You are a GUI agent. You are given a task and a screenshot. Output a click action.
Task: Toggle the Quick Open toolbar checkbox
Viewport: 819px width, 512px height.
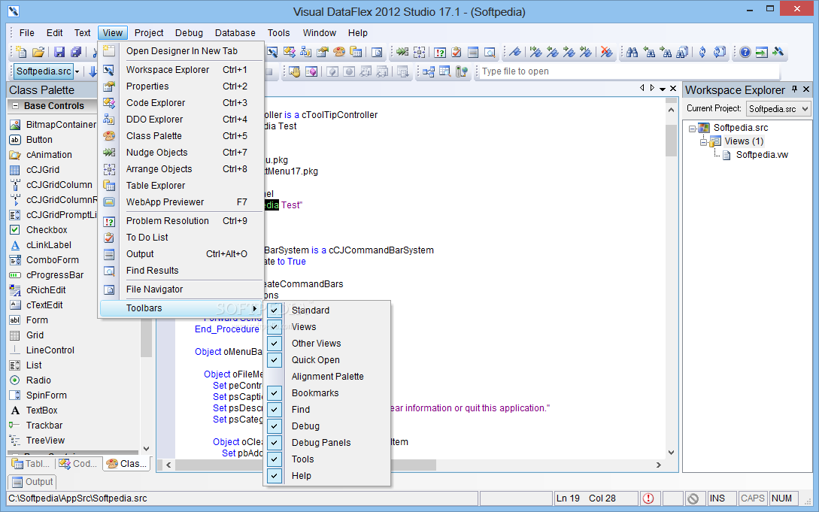275,360
